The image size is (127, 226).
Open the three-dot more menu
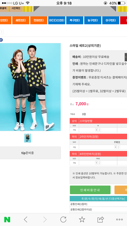[x=120, y=220]
